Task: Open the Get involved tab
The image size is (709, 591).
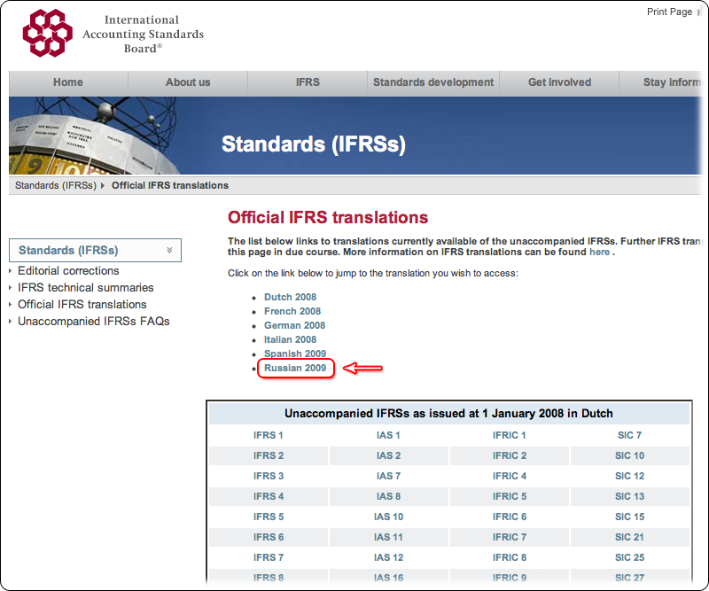Action: [559, 82]
